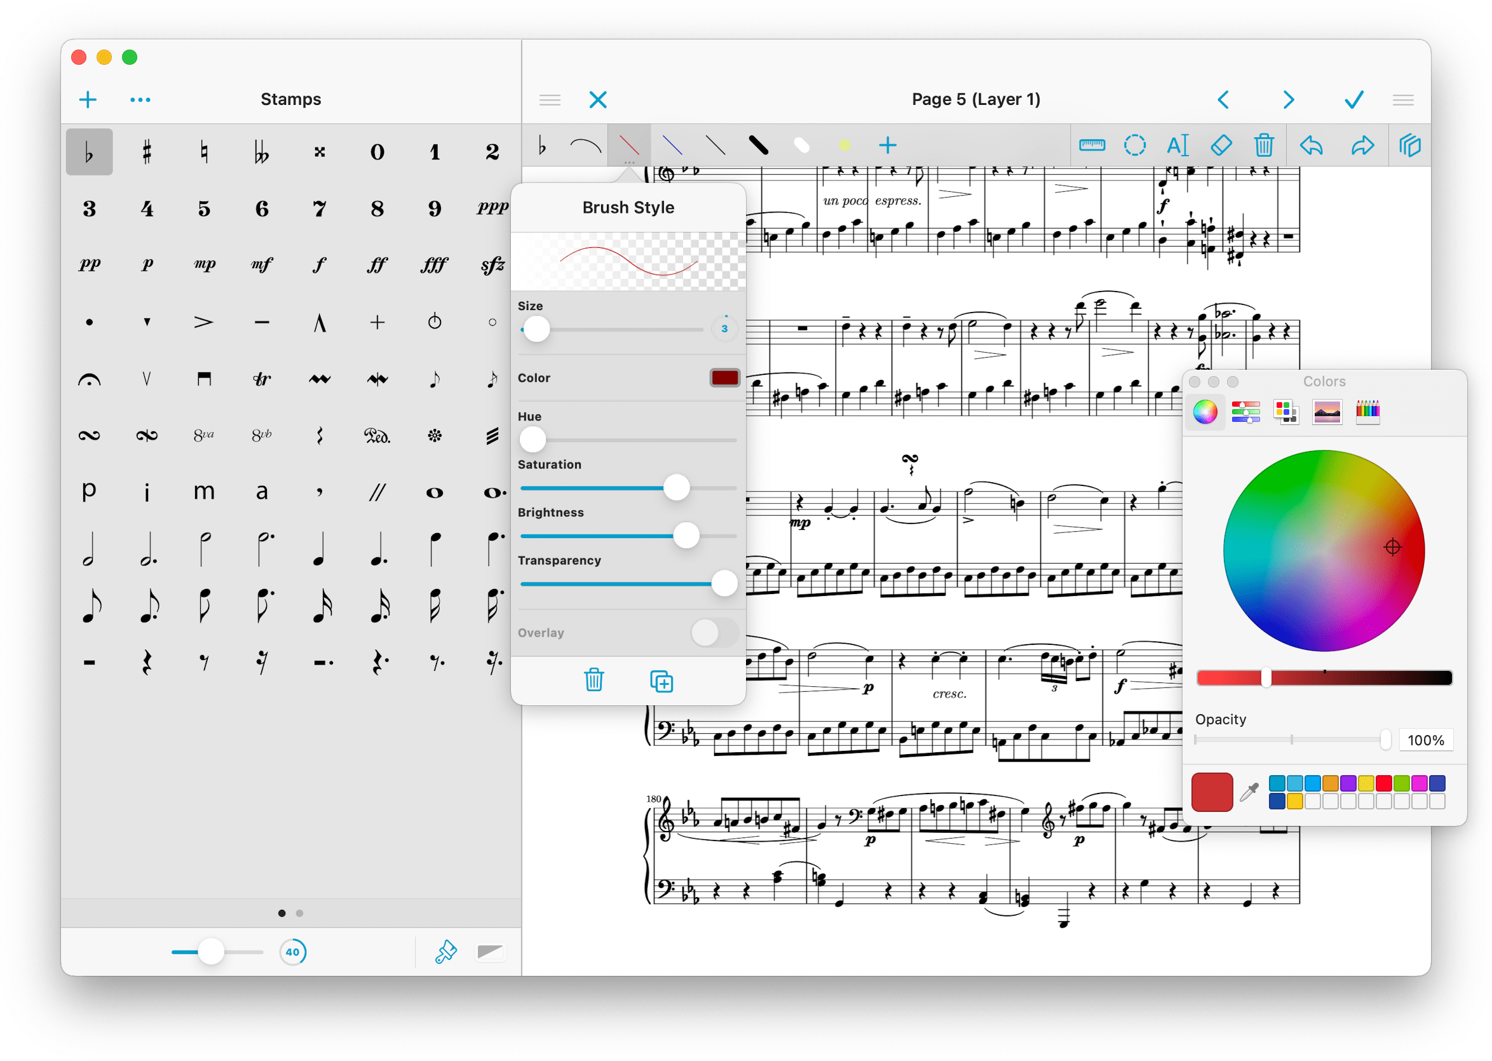Image resolution: width=1492 pixels, height=1061 pixels.
Task: Activate the lasso selection tool
Action: (x=1135, y=145)
